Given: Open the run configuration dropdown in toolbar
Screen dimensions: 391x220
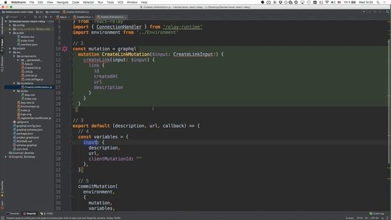Looking at the screenshot, I should [364, 12].
